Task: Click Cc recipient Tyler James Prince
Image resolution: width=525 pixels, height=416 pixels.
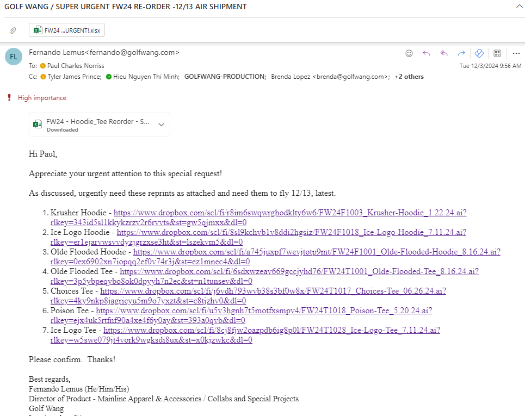Action: pyautogui.click(x=74, y=77)
